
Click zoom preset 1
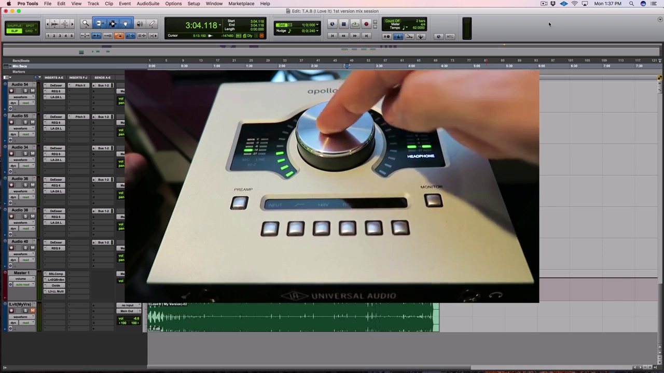coord(48,36)
